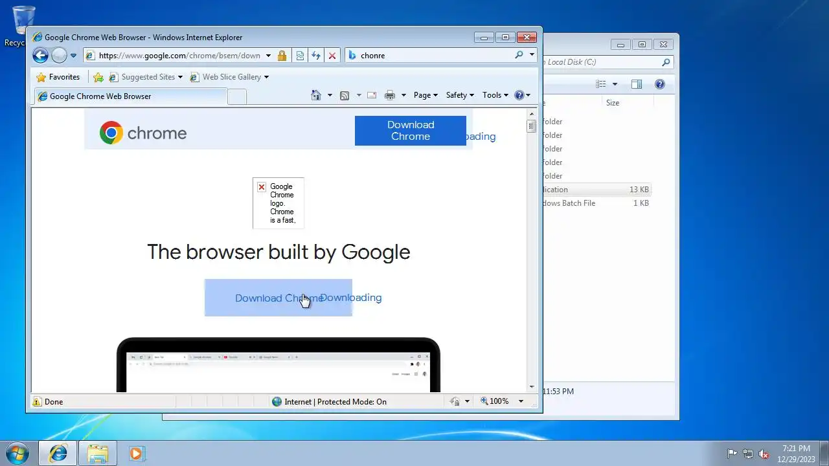Click the light blue Download Chrome center button
This screenshot has width=829, height=466.
tap(278, 298)
